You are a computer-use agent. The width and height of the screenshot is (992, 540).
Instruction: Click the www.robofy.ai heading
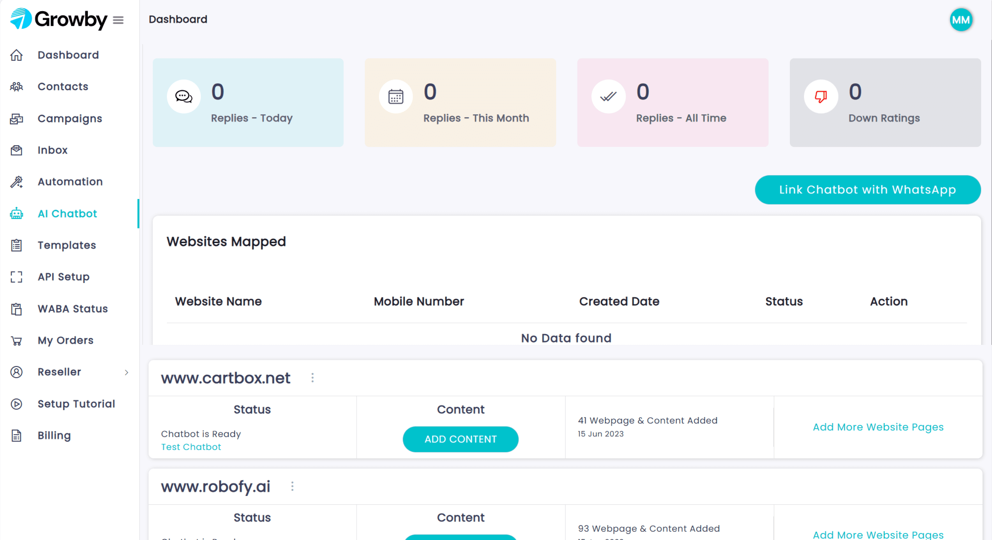216,486
